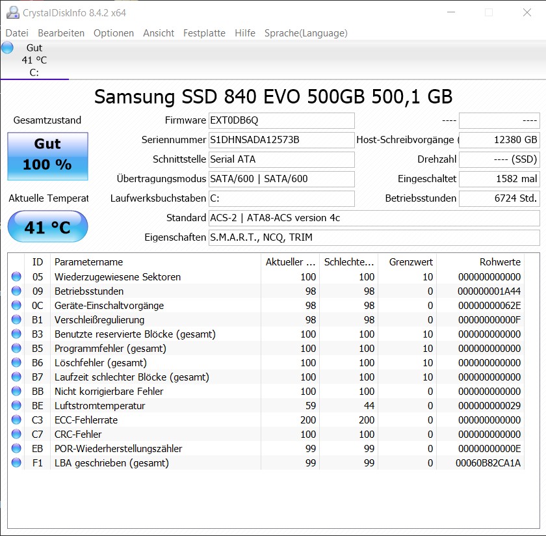The image size is (546, 536).
Task: Click the blue status icon beside Wiederzugewiesene Sektoren
Action: point(16,276)
